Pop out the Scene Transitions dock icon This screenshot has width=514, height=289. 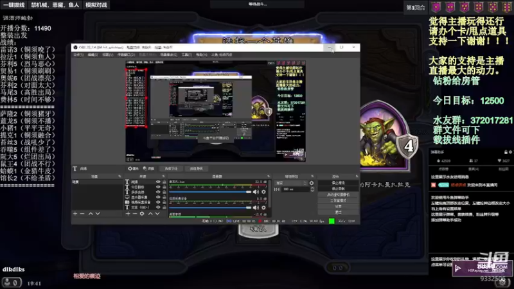[312, 177]
